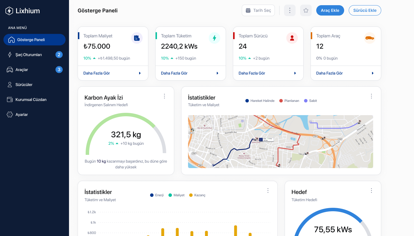
Task: Click the orange car icon on Toplam Araç card
Action: [370, 38]
